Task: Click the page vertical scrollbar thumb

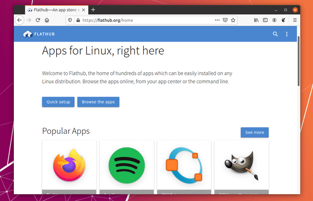Action: (x=299, y=61)
